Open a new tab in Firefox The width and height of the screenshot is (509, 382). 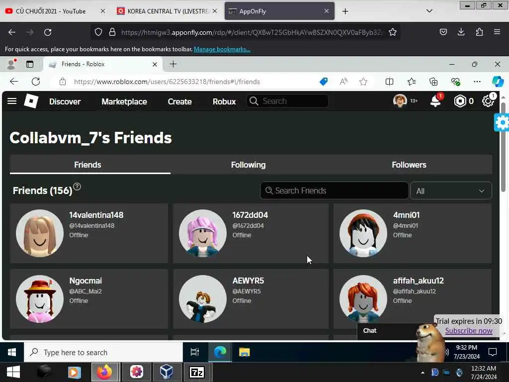coord(345,11)
